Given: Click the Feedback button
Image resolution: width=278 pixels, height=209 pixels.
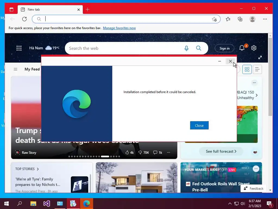Looking at the screenshot, I should [x=253, y=189].
